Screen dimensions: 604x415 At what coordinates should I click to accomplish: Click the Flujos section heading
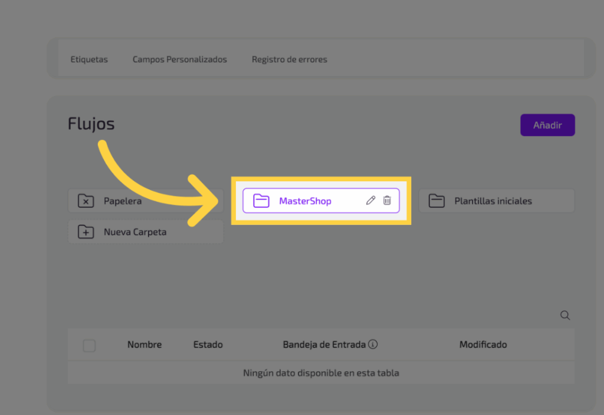(x=91, y=124)
